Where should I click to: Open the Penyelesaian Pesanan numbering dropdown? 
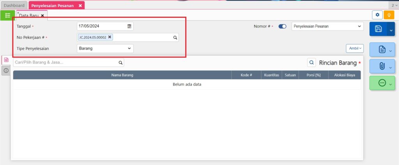327,26
